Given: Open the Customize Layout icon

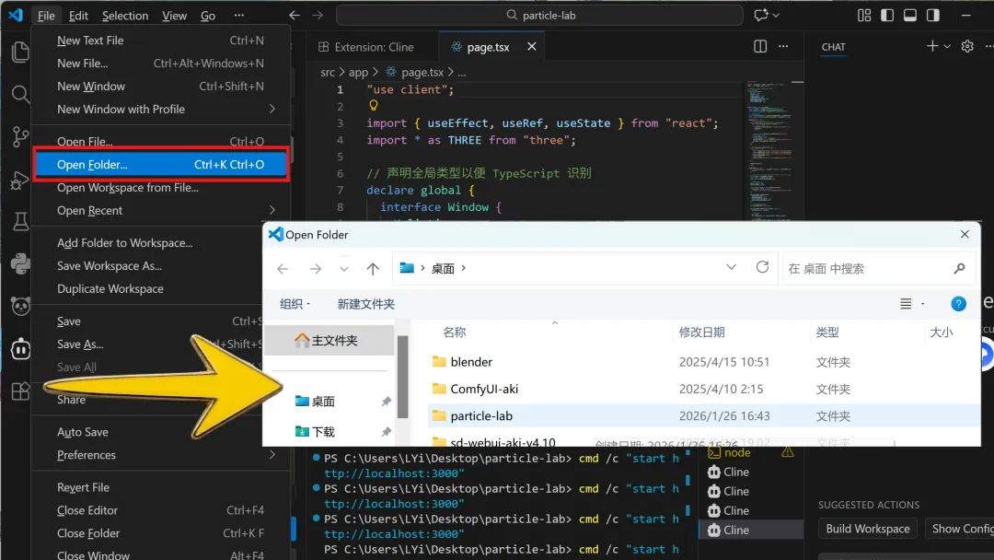Looking at the screenshot, I should coord(864,16).
